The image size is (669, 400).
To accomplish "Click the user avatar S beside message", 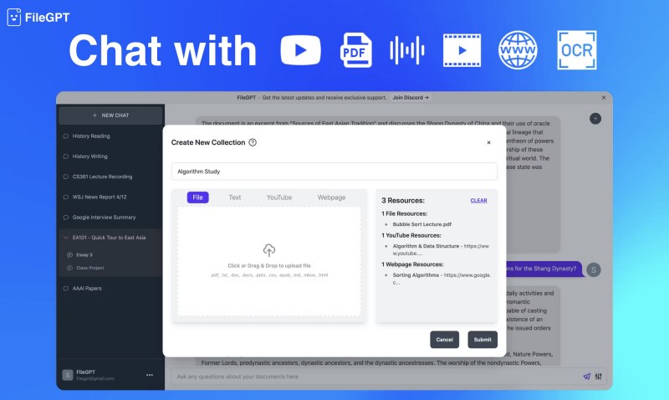I will pyautogui.click(x=594, y=269).
